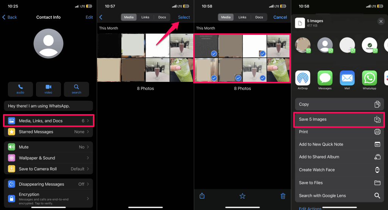Image resolution: width=388 pixels, height=210 pixels.
Task: Open Encryption details chevron
Action: [88, 198]
